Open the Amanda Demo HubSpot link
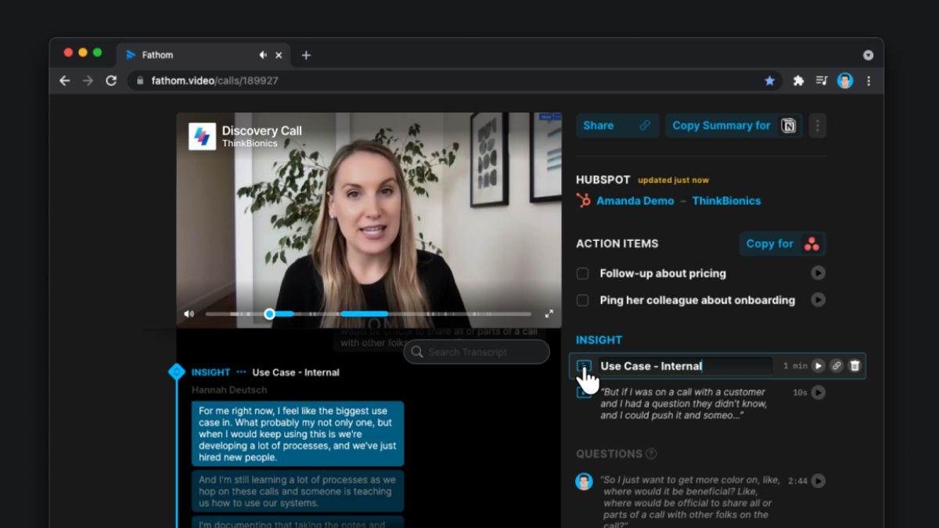Image resolution: width=939 pixels, height=528 pixels. [x=635, y=200]
